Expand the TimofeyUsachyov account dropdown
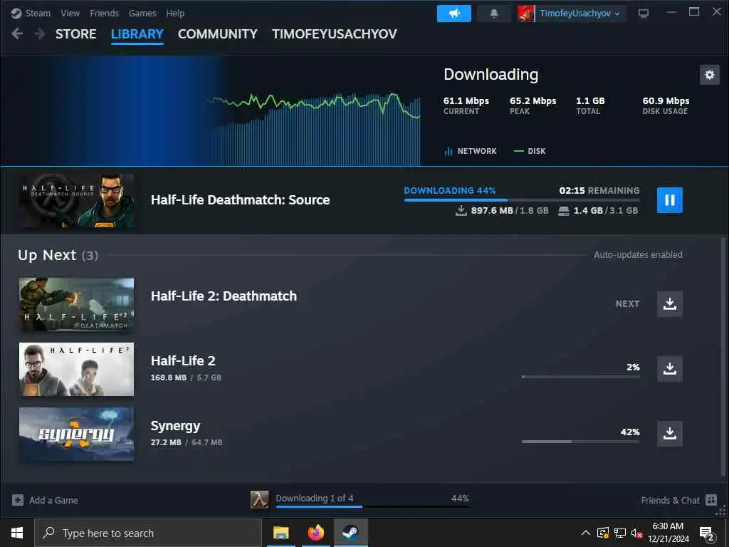The width and height of the screenshot is (729, 547). point(580,14)
